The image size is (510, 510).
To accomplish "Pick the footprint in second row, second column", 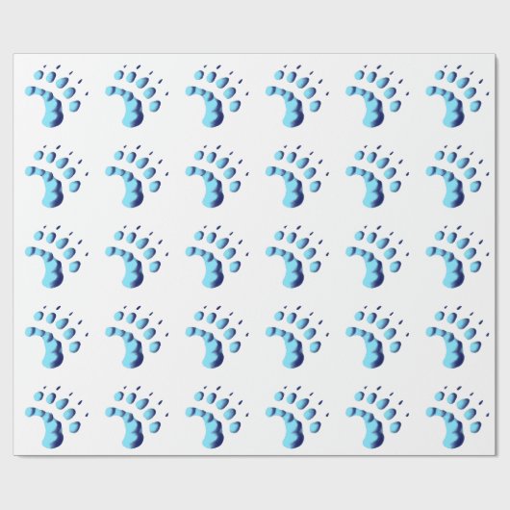I will pos(137,176).
